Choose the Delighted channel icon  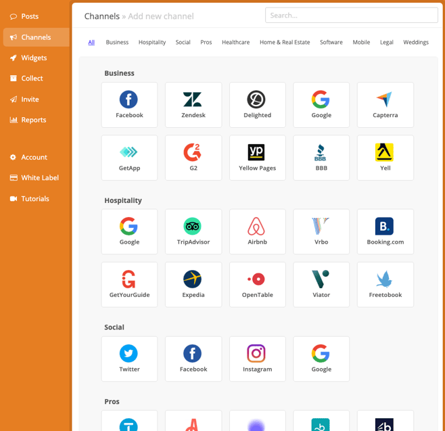(x=256, y=99)
